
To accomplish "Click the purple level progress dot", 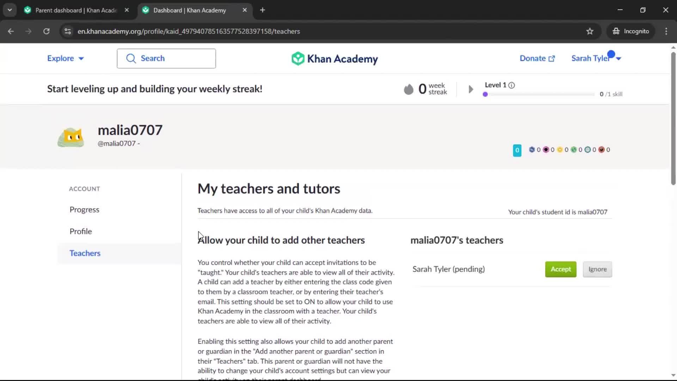I will tap(485, 95).
